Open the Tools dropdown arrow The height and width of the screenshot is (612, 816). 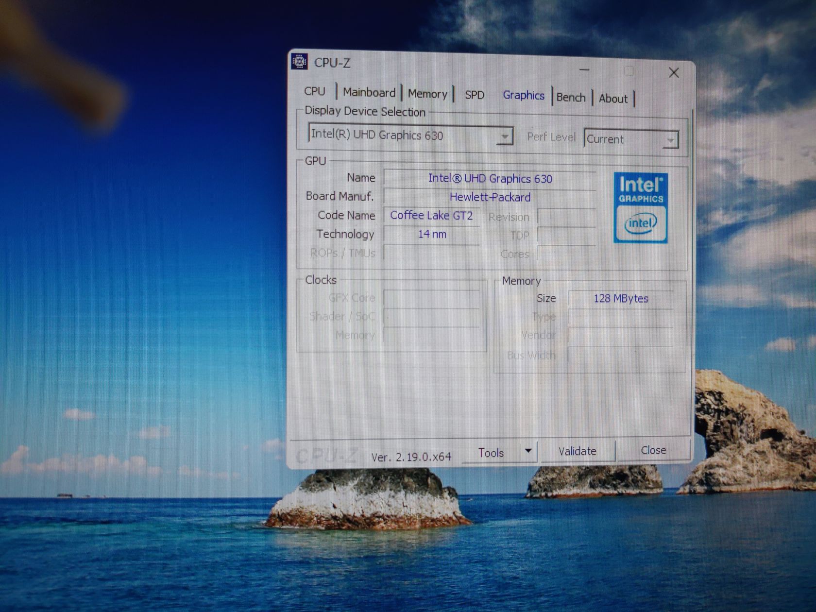528,451
